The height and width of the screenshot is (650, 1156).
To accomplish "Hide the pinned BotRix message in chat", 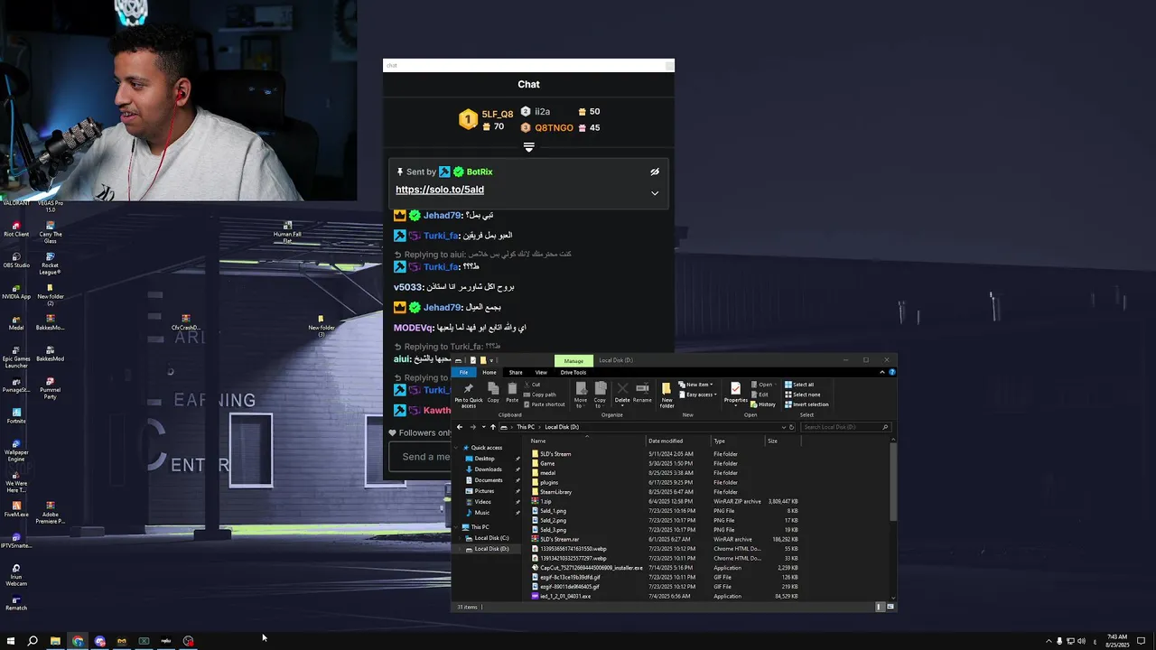I will 655,172.
